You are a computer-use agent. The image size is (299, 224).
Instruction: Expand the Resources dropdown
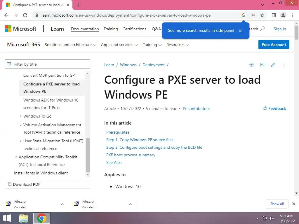tap(178, 45)
